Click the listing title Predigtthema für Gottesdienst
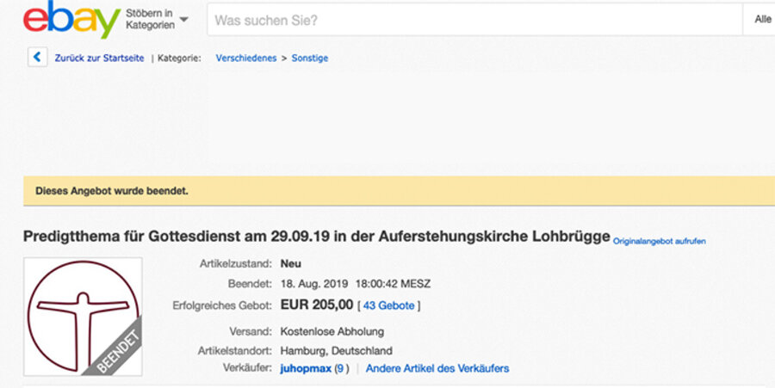The width and height of the screenshot is (775, 388). (316, 237)
